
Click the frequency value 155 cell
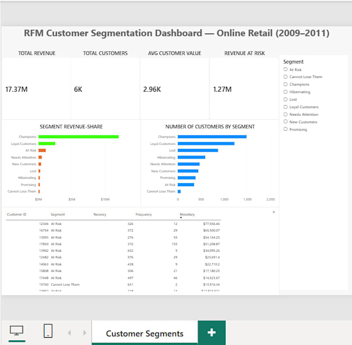pyautogui.click(x=174, y=244)
